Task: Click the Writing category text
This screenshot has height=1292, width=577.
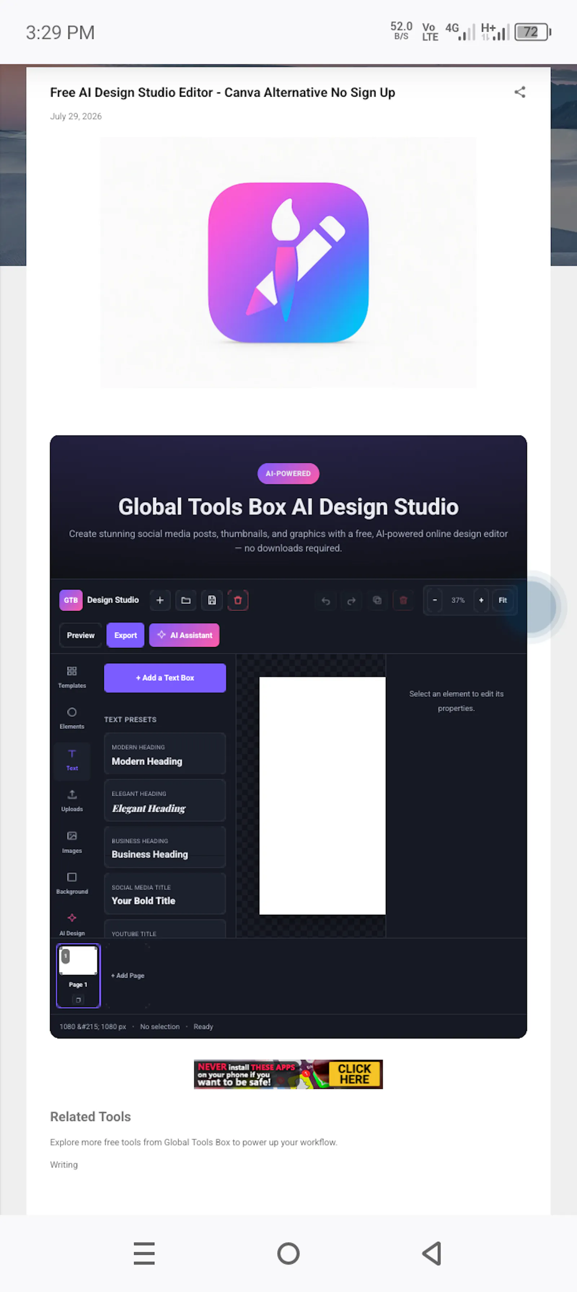Action: 64,1165
